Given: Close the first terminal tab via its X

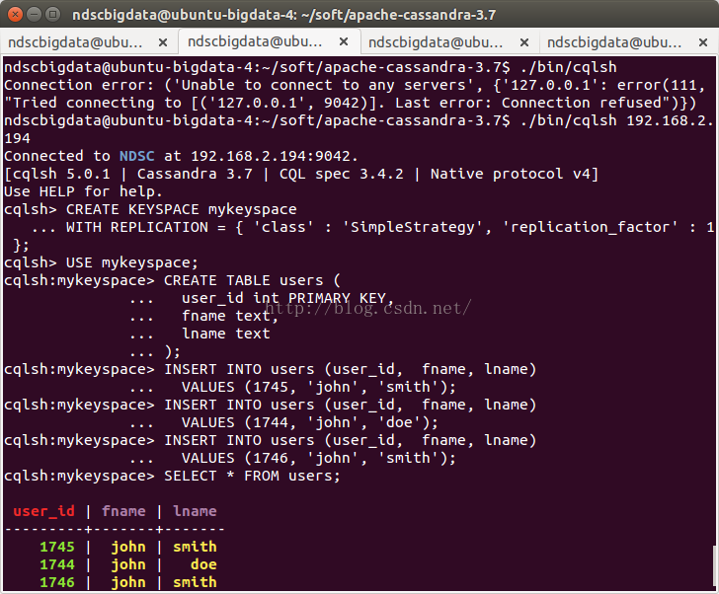Looking at the screenshot, I should [x=162, y=42].
